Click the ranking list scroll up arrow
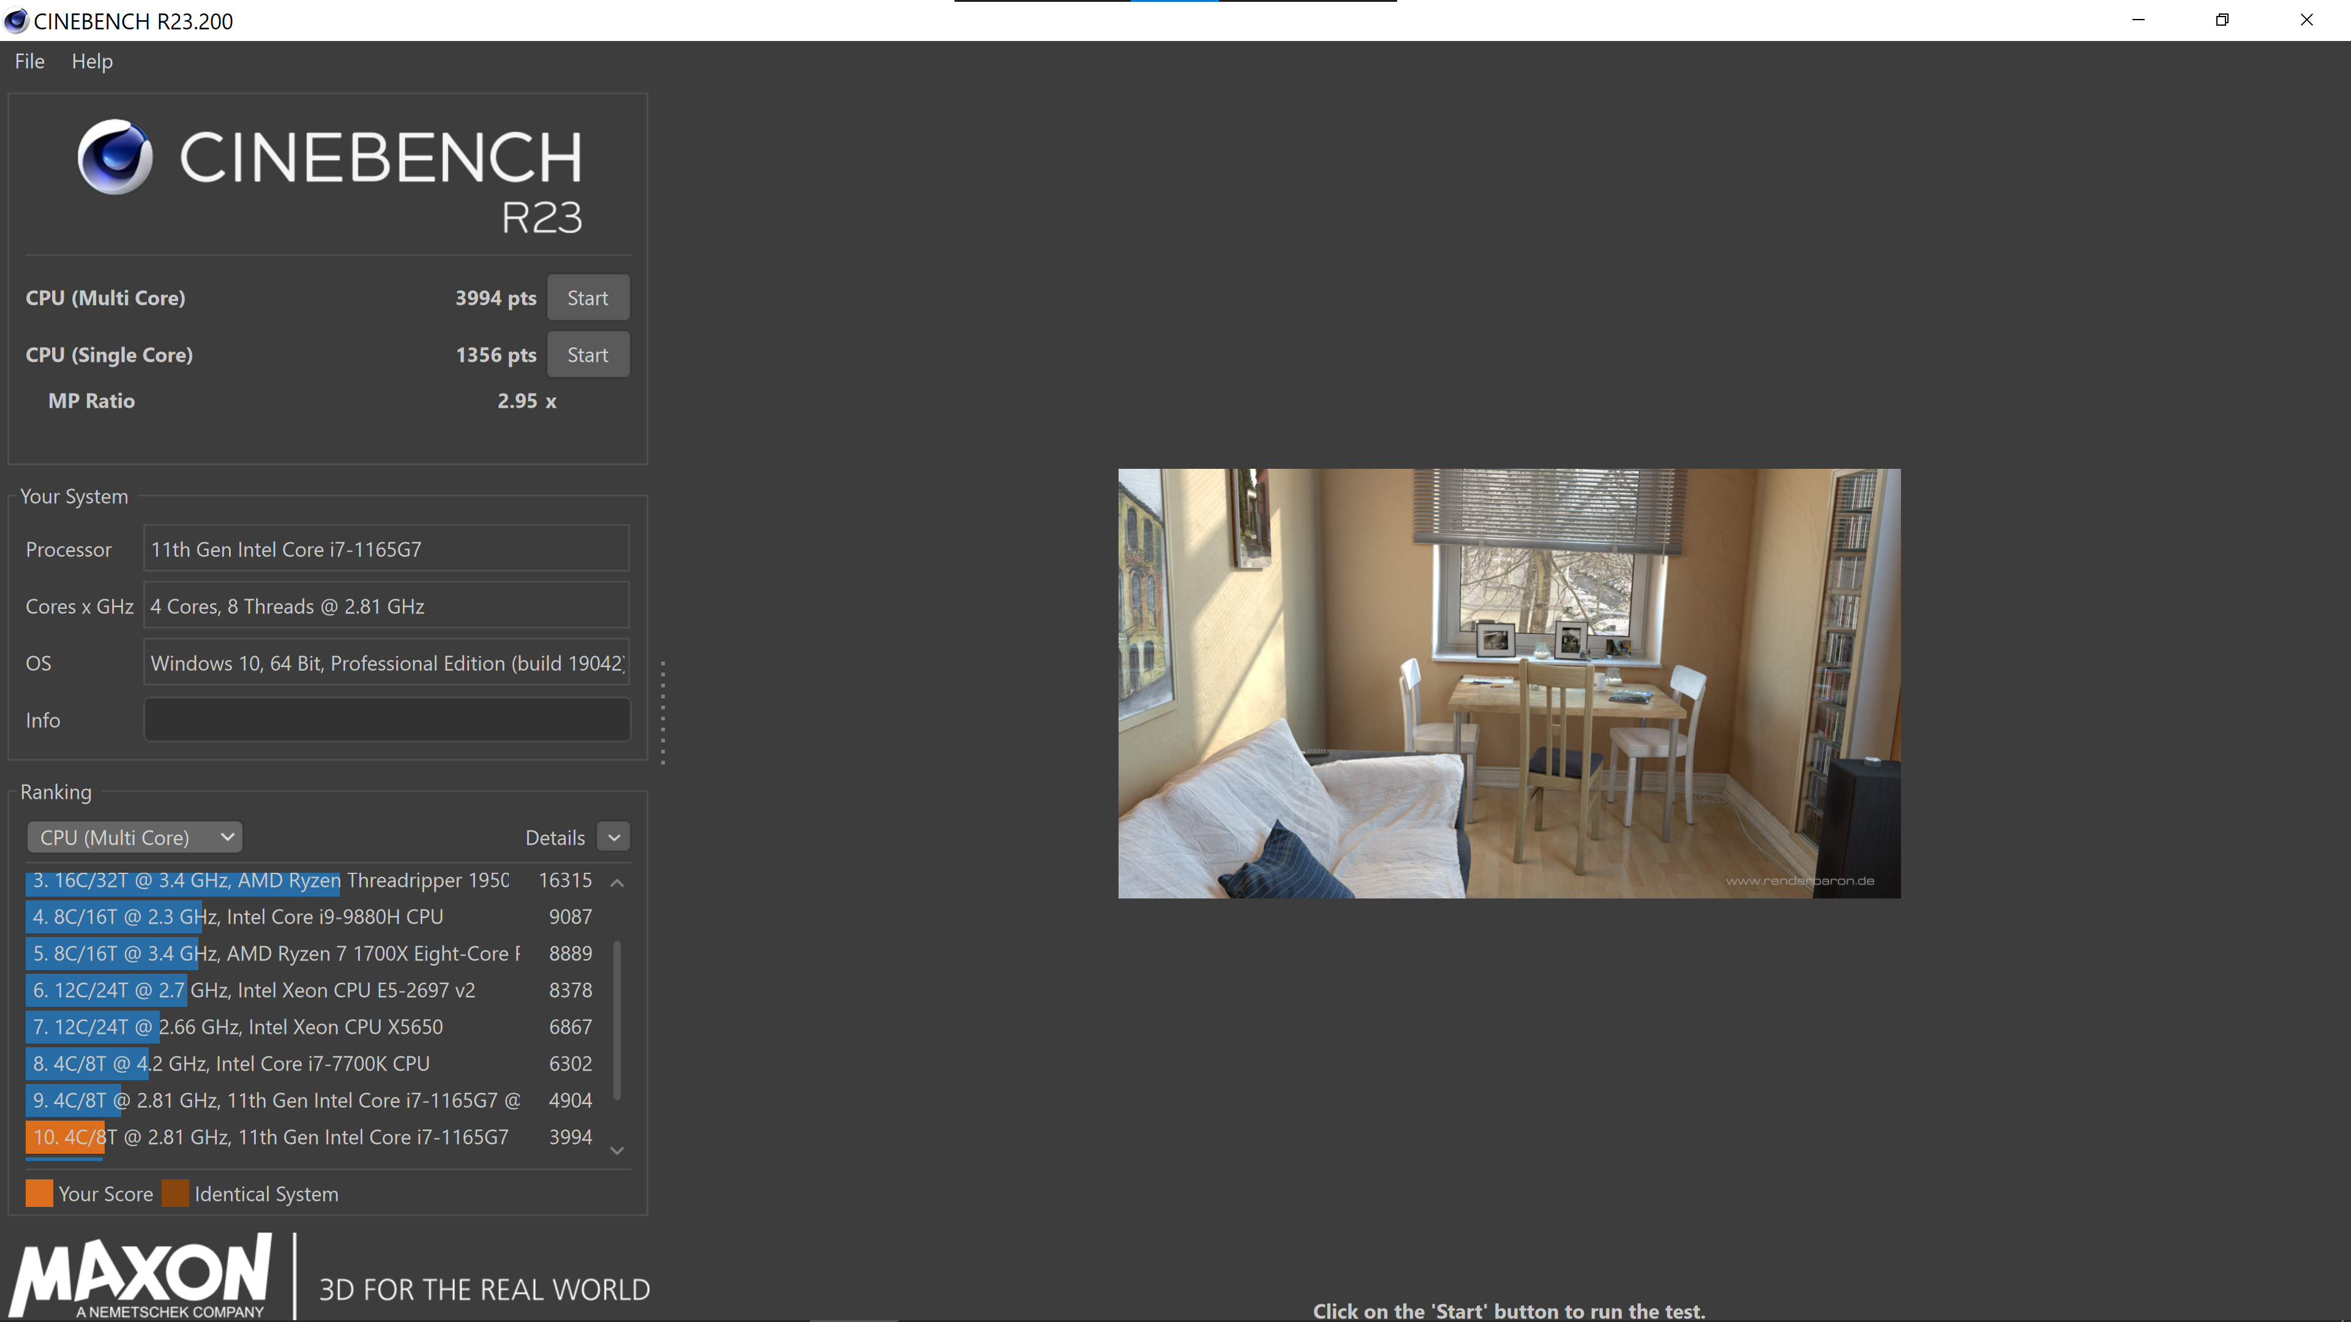This screenshot has height=1322, width=2351. click(617, 882)
